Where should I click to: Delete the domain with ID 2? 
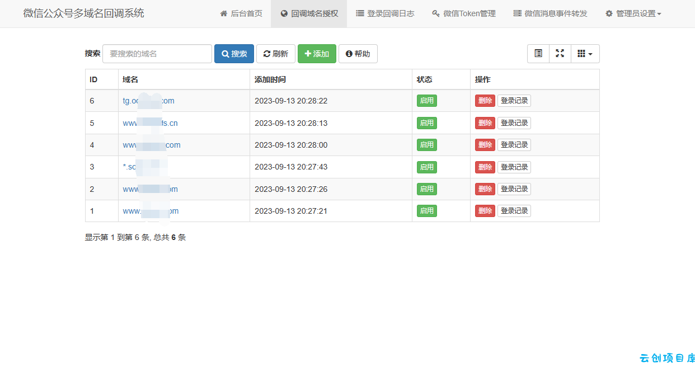[x=485, y=189]
